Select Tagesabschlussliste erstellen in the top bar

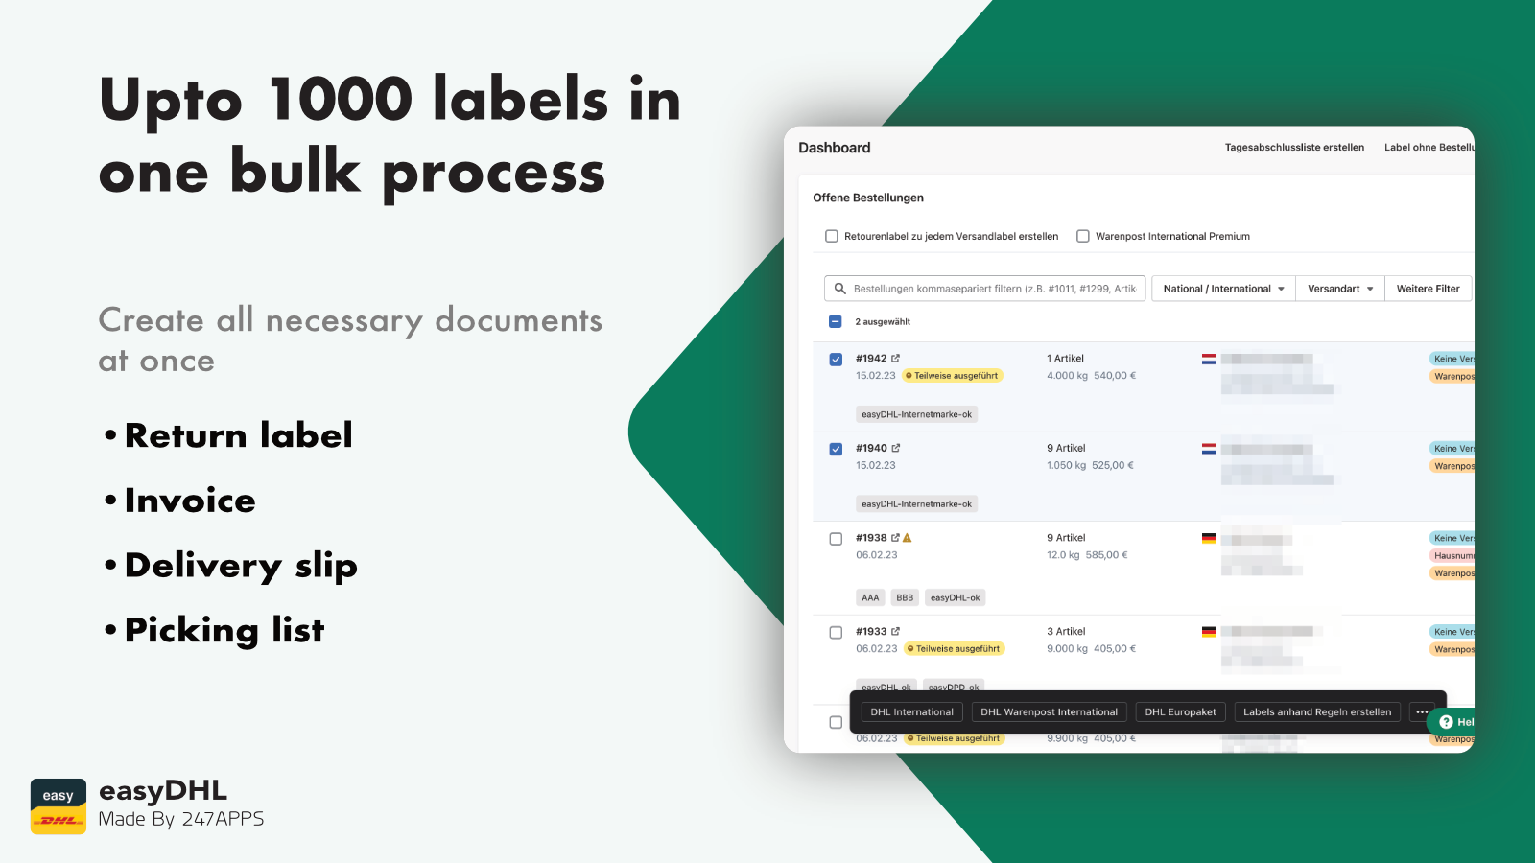click(x=1294, y=148)
